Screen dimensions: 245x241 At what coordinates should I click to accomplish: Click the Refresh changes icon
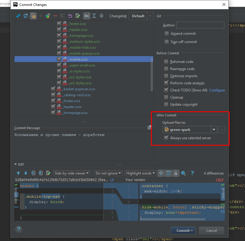click(26, 16)
